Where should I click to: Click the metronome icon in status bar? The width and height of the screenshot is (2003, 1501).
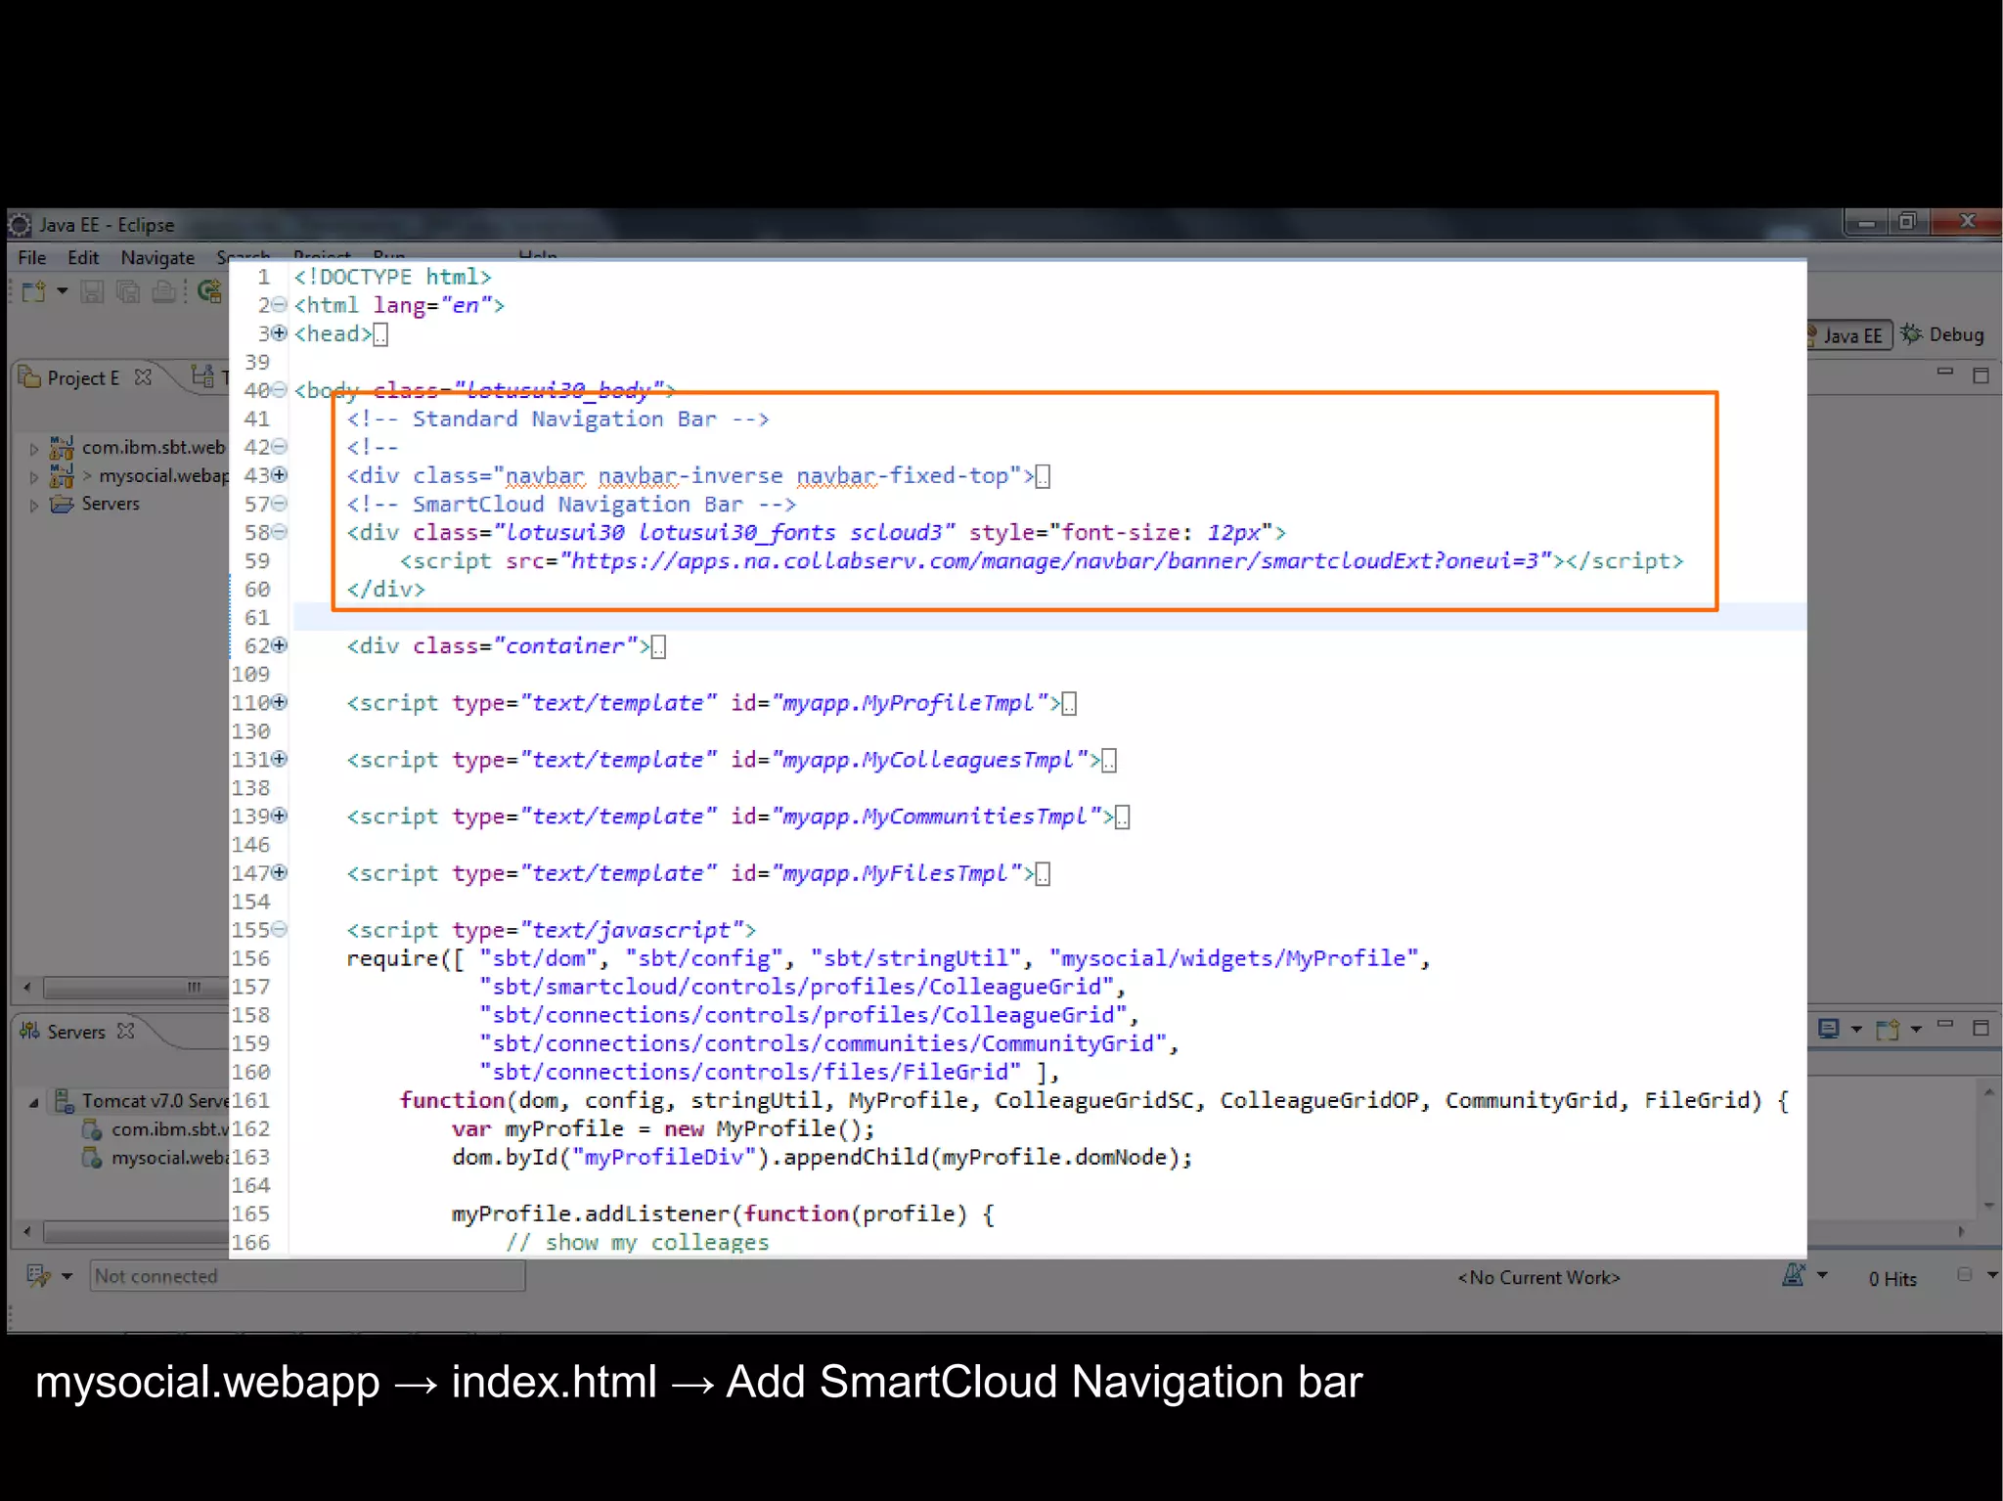tap(1794, 1275)
